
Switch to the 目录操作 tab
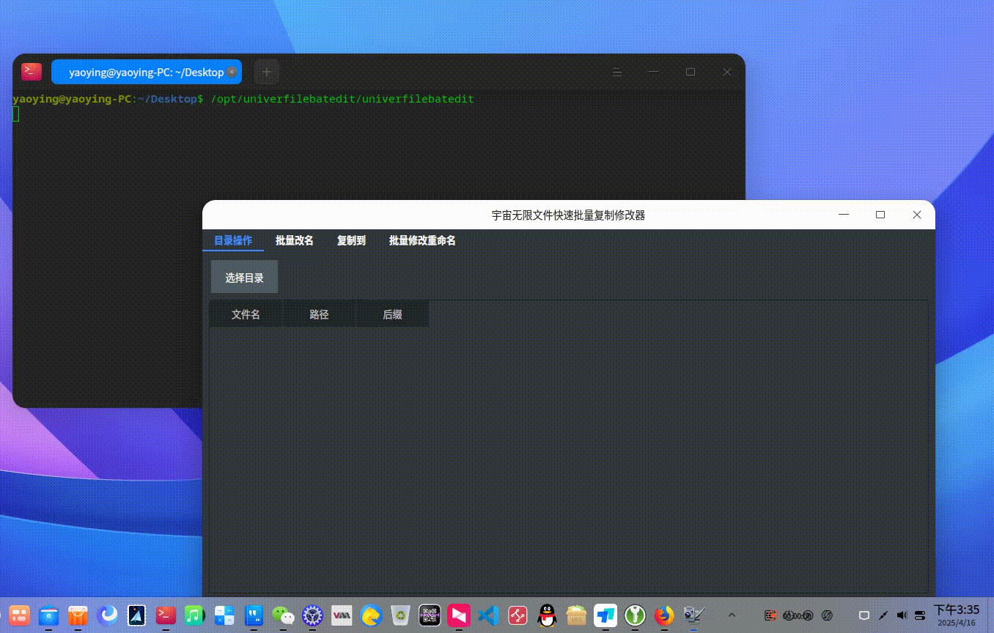[233, 240]
